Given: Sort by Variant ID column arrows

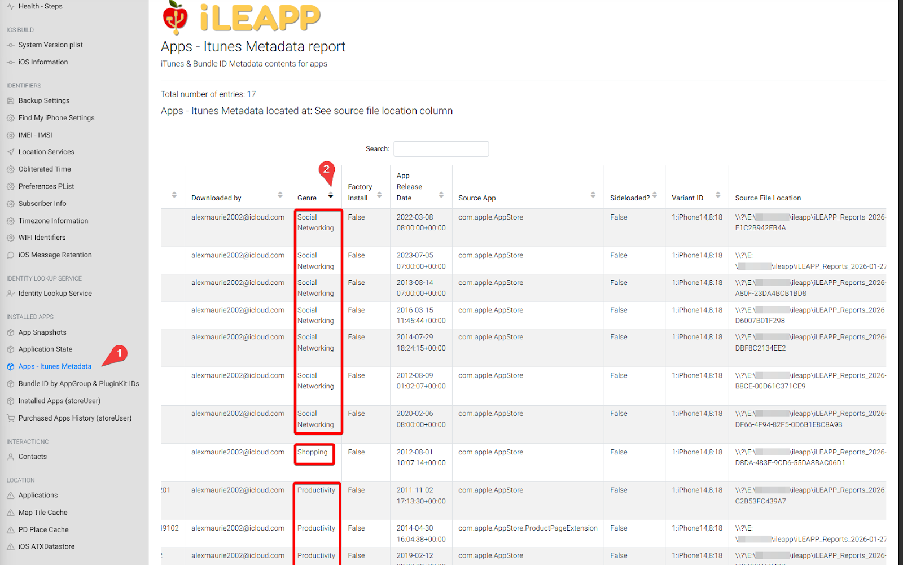Looking at the screenshot, I should [x=718, y=195].
